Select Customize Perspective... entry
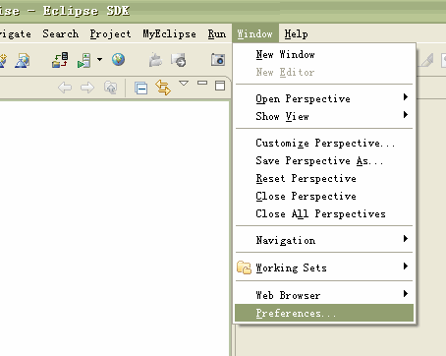 pyautogui.click(x=324, y=143)
